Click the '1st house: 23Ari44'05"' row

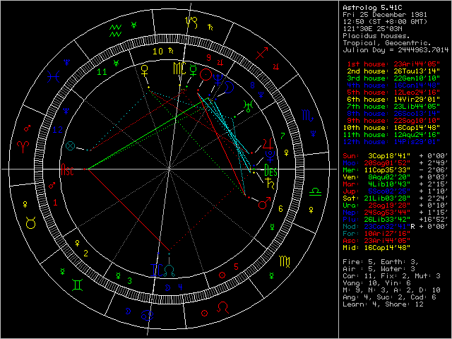tap(393, 64)
